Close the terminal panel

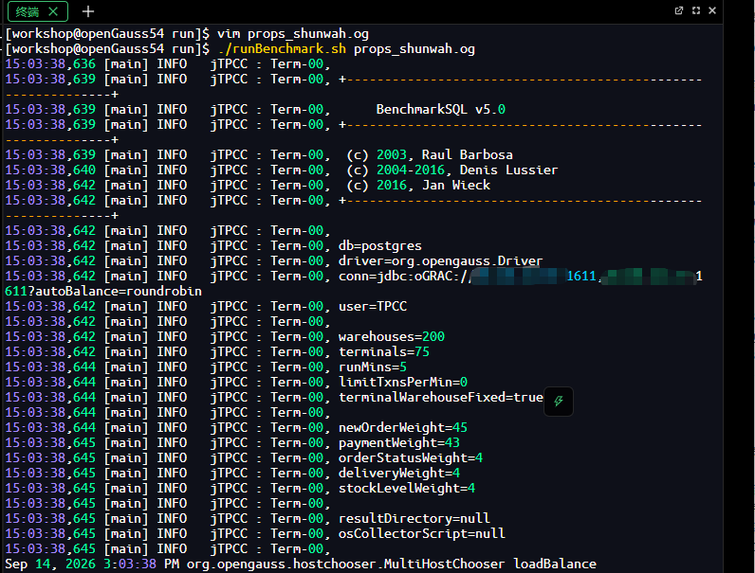point(712,10)
